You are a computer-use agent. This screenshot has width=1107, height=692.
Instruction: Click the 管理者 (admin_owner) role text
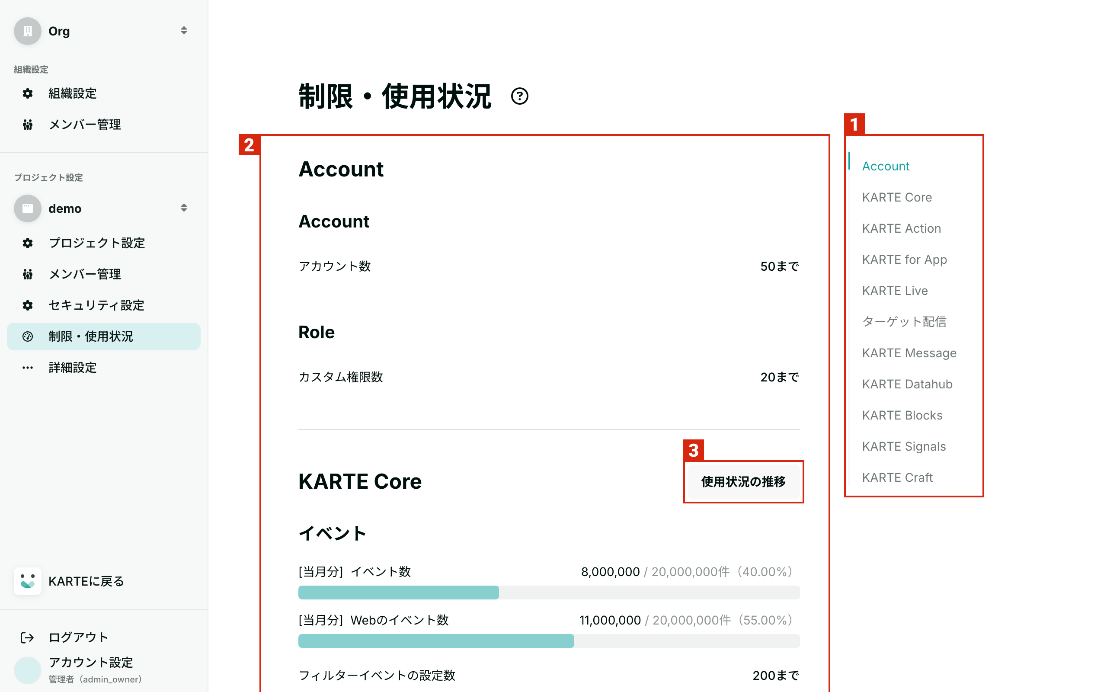pos(95,679)
